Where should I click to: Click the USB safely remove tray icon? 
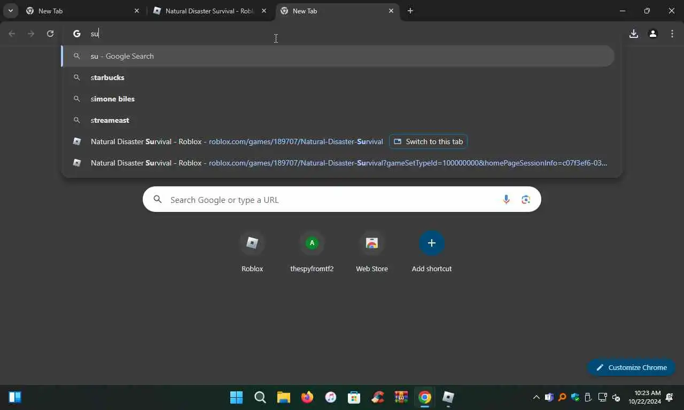click(x=588, y=397)
